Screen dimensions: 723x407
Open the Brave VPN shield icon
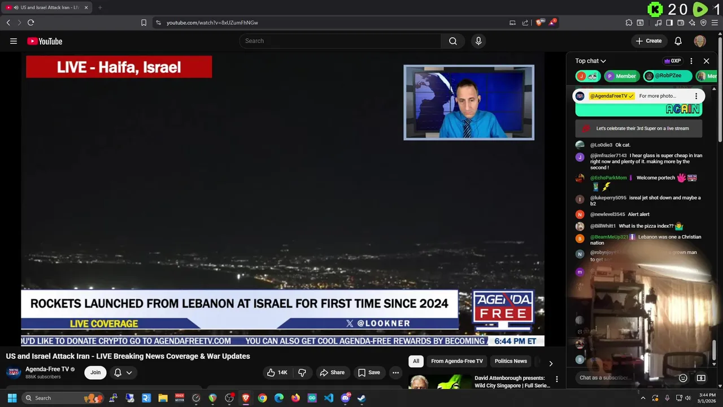coord(703,23)
